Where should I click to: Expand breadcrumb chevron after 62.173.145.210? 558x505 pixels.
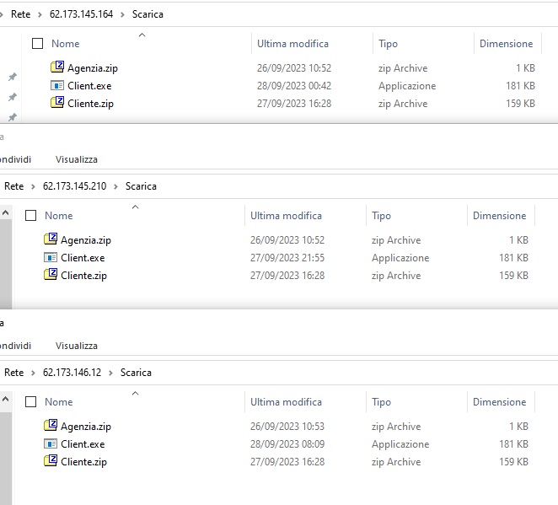pos(115,186)
